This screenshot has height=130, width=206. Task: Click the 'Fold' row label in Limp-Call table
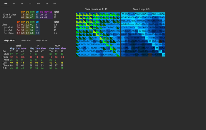point(5,68)
